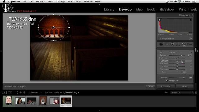The height and width of the screenshot is (112, 199).
Task: Click the Exposure value 2.75 field
Action: (x=190, y=55)
